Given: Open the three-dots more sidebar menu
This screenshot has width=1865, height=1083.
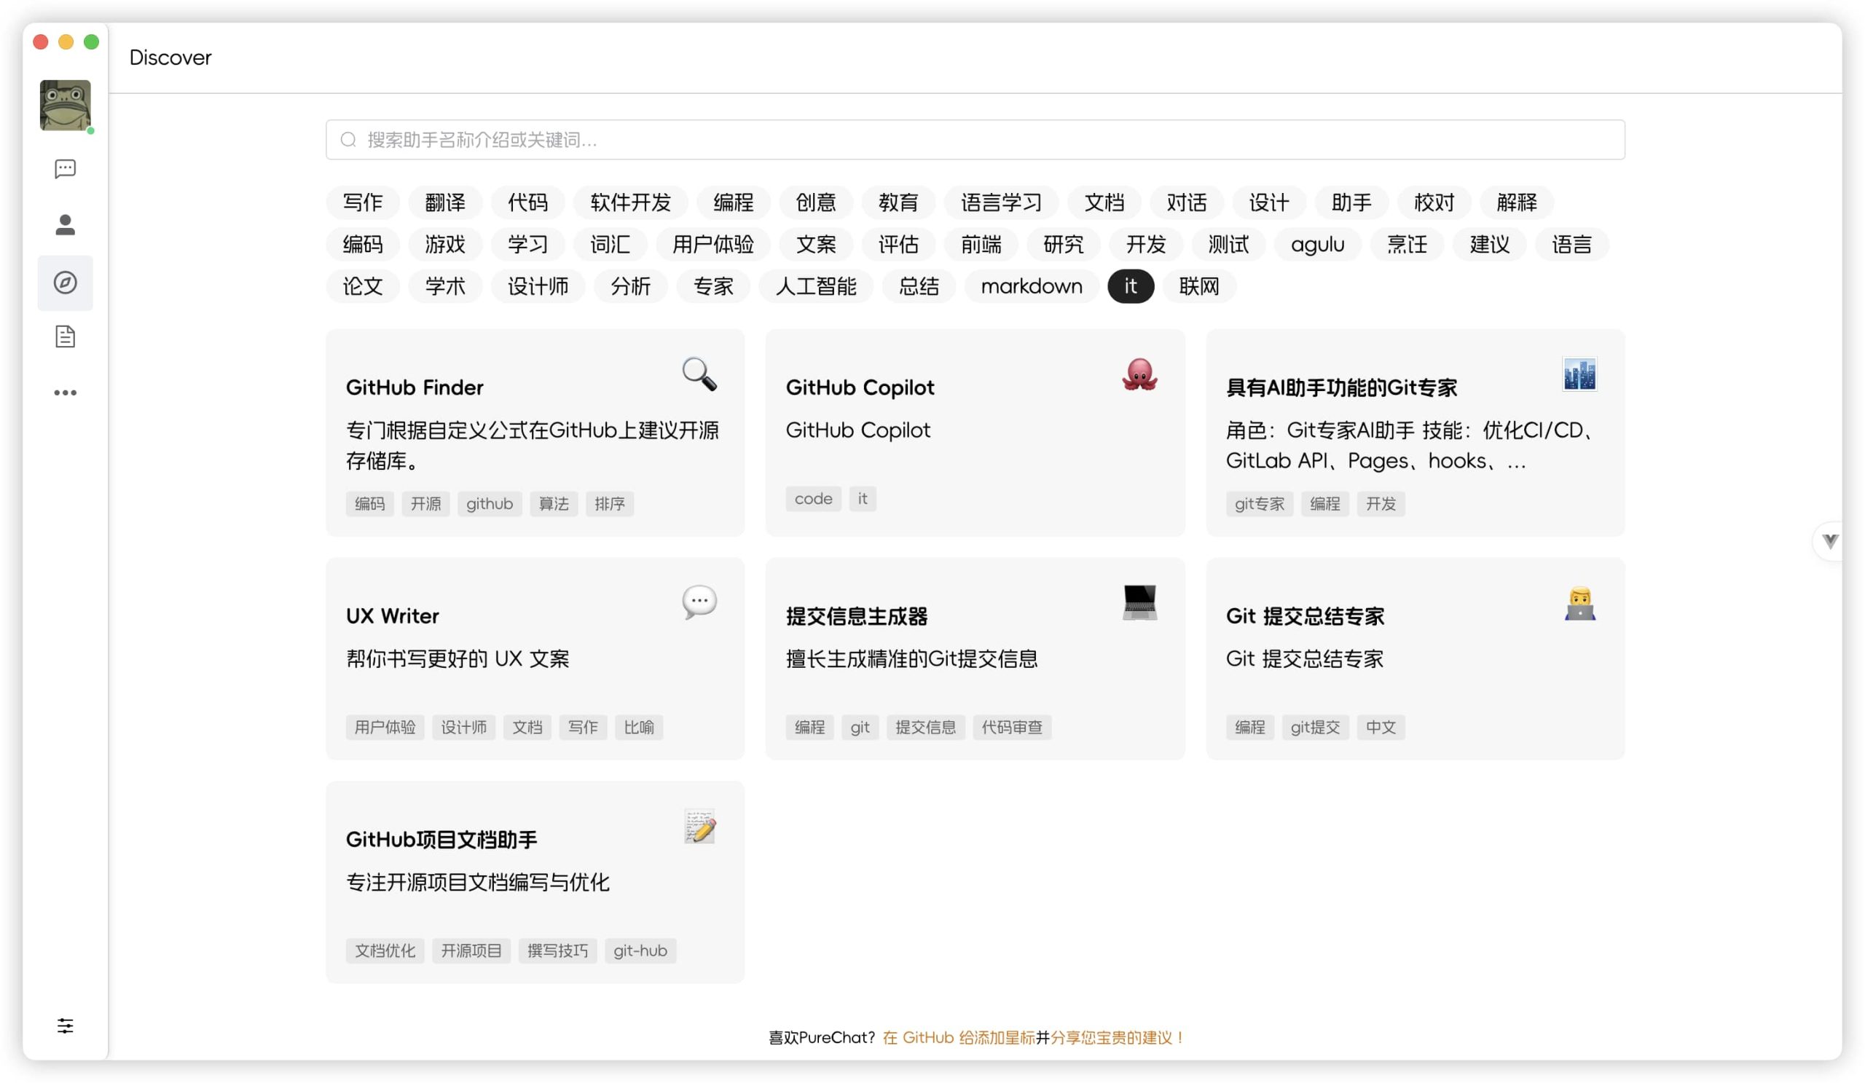Looking at the screenshot, I should click(65, 393).
